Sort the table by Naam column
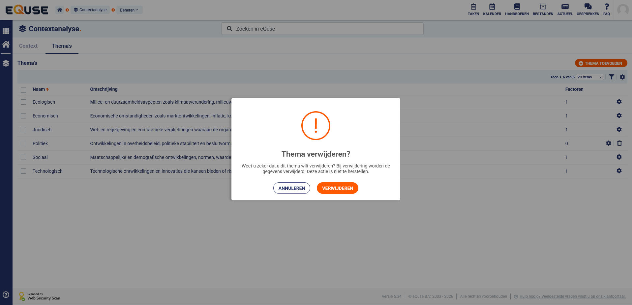 point(39,89)
